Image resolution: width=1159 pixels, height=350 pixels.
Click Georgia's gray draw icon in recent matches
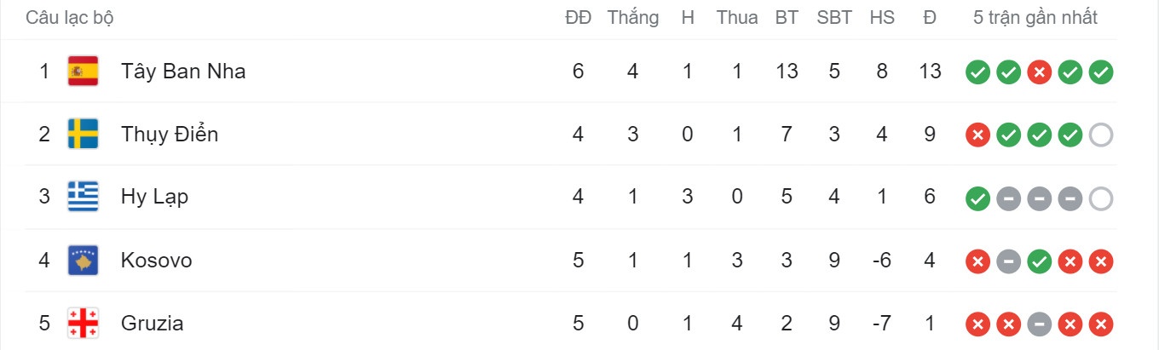pyautogui.click(x=1039, y=324)
